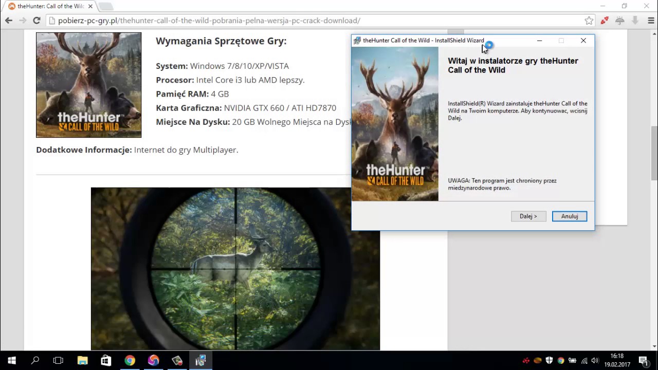Click the purple-orange swirl taskbar app
Screen dimensions: 658x370
tap(153, 361)
